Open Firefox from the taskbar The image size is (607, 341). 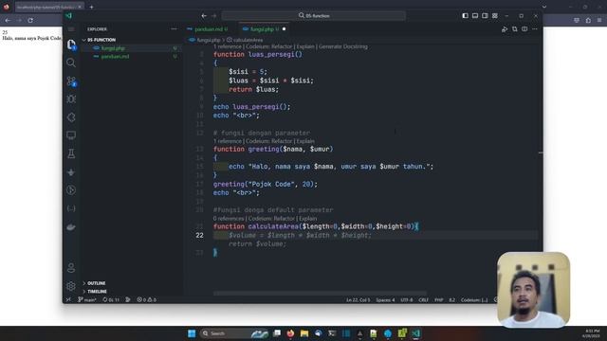[x=290, y=333]
